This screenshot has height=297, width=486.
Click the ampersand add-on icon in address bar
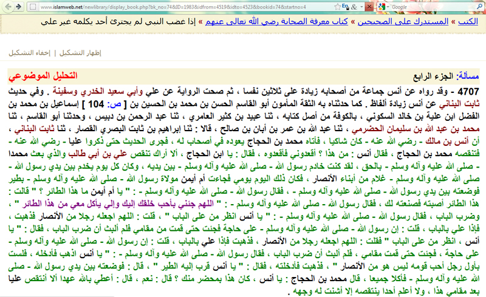click(354, 7)
